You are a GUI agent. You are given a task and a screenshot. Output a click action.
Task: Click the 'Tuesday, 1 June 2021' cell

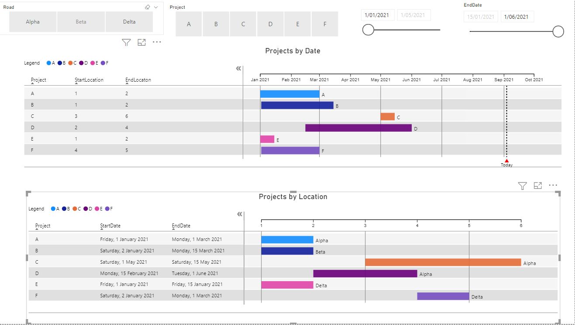[x=195, y=273]
